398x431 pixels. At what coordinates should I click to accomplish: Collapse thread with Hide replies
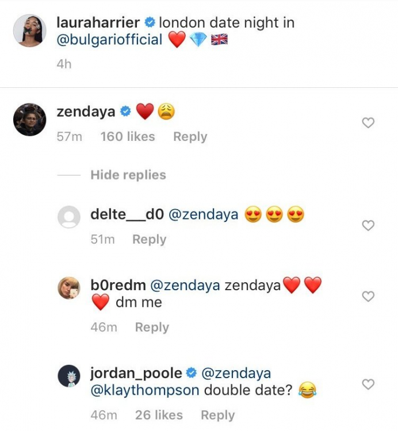tap(128, 175)
